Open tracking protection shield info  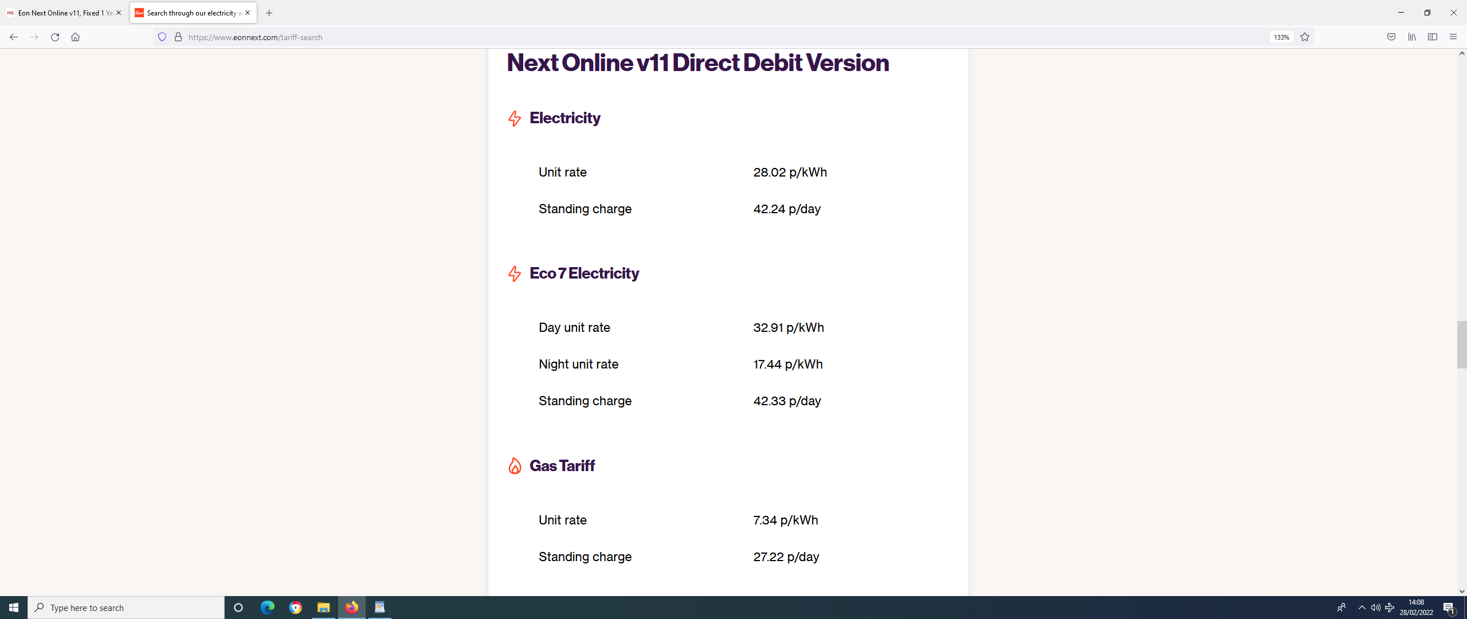[x=162, y=37]
